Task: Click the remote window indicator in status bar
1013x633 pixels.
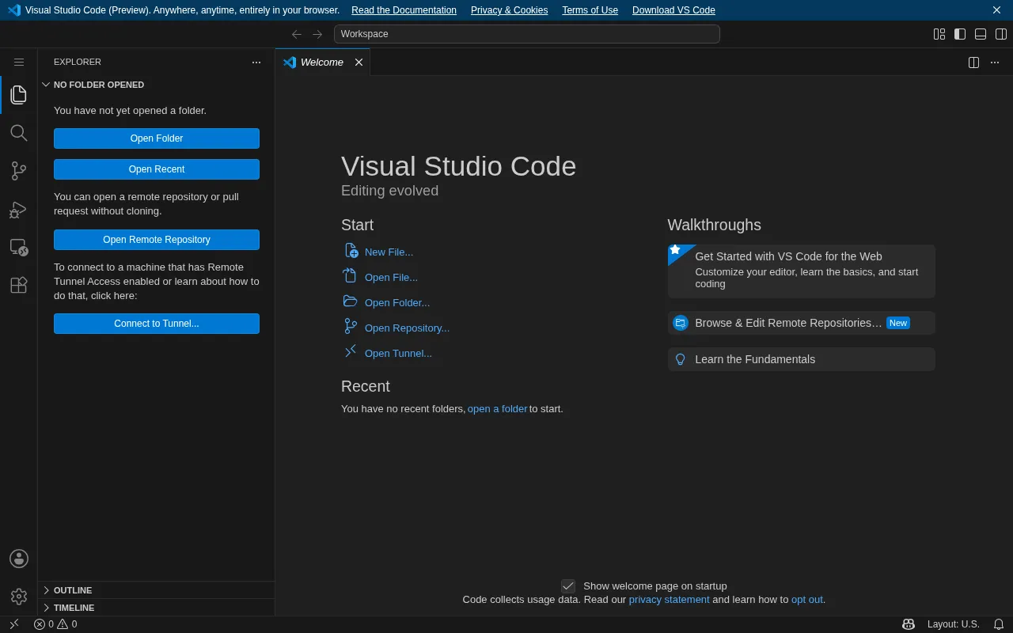Action: [13, 624]
